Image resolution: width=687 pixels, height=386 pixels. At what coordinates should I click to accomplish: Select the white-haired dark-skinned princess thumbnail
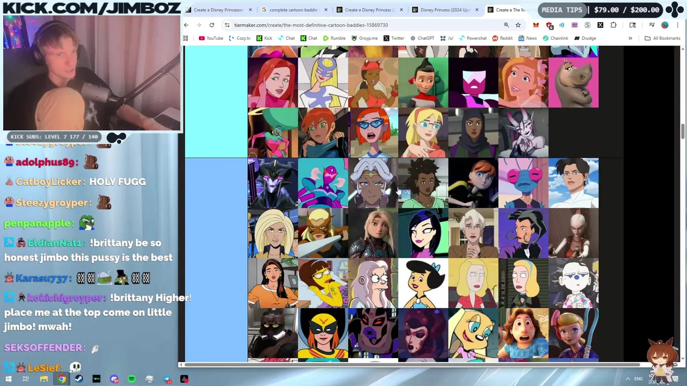373,183
